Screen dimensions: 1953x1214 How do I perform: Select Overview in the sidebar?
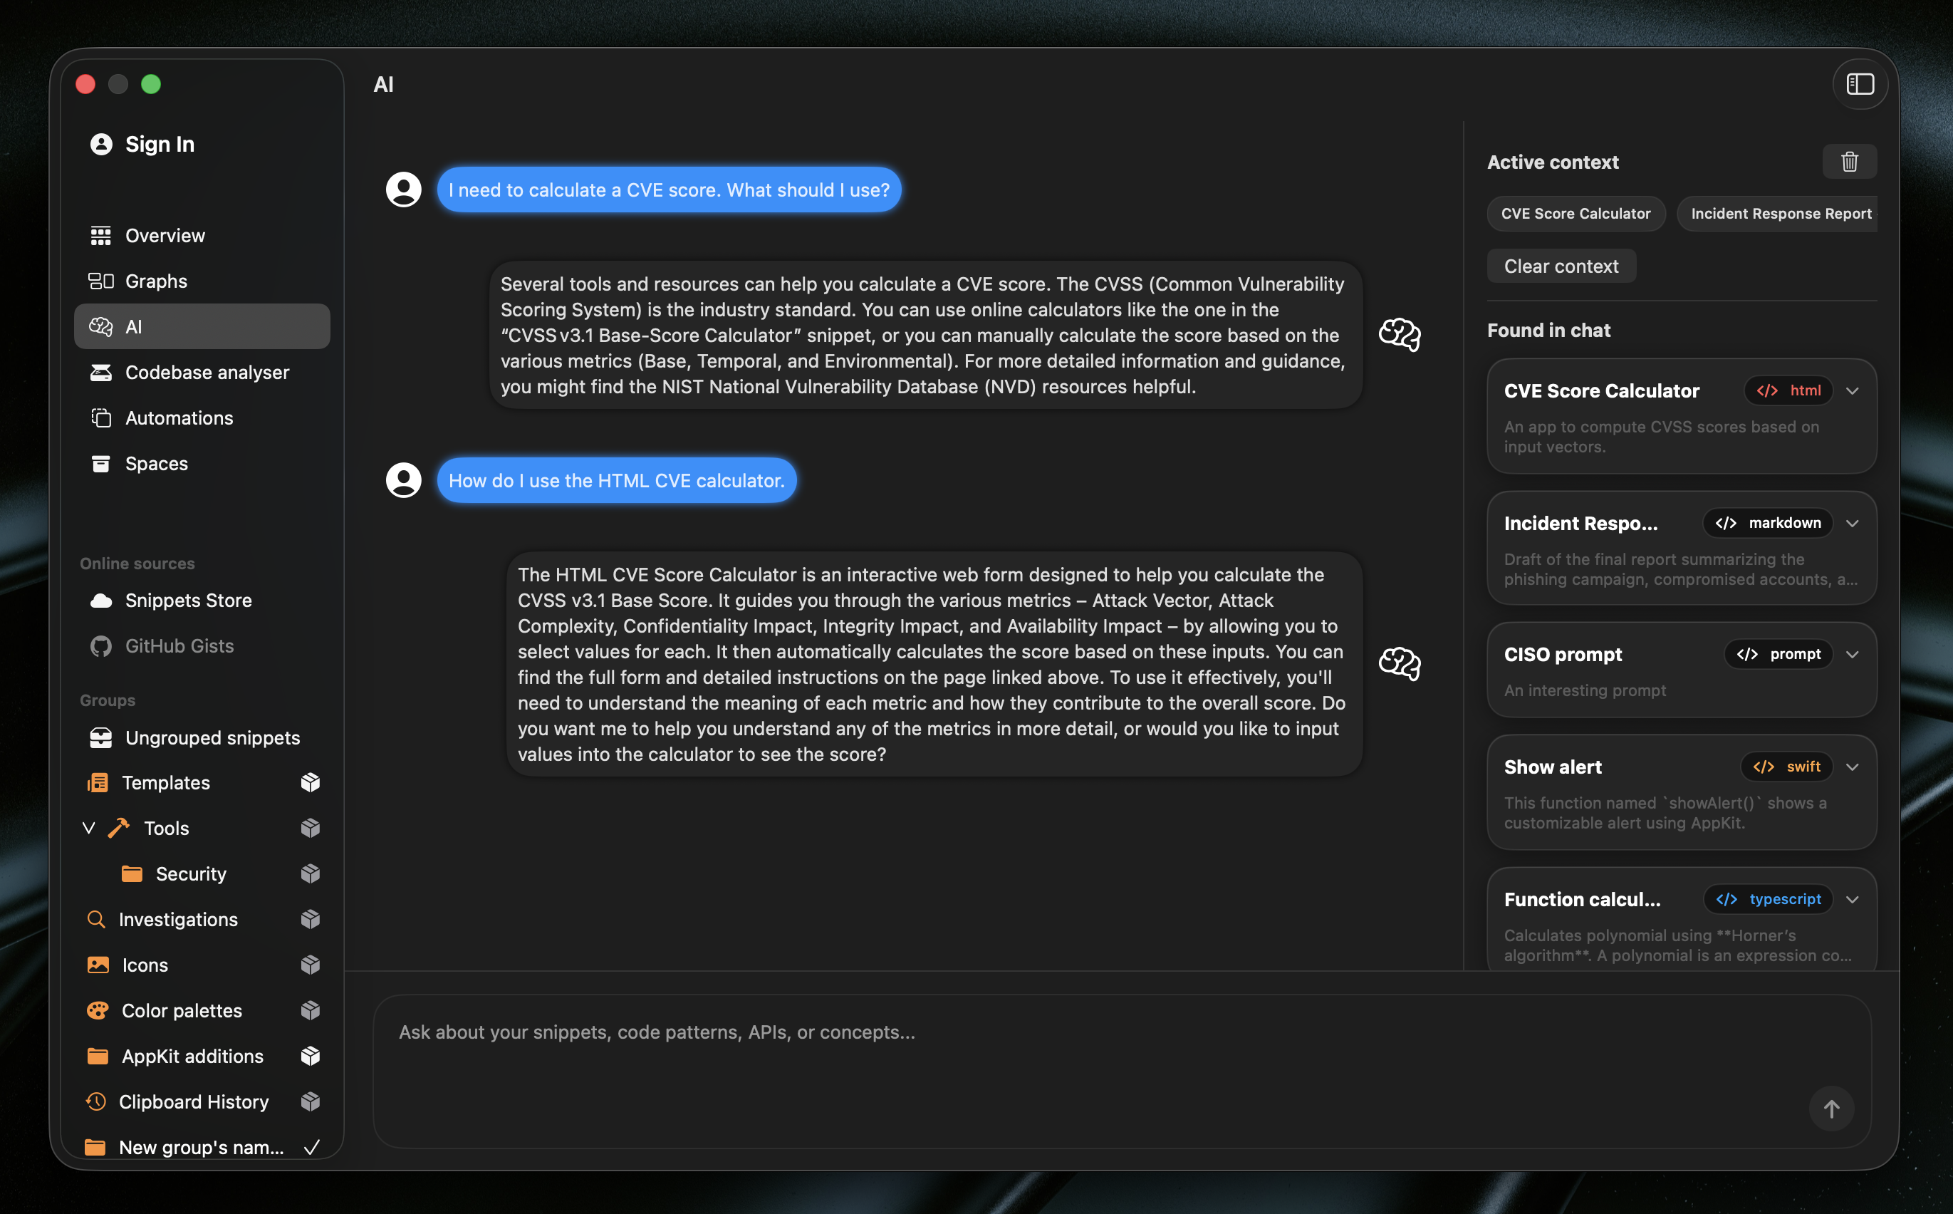(164, 234)
